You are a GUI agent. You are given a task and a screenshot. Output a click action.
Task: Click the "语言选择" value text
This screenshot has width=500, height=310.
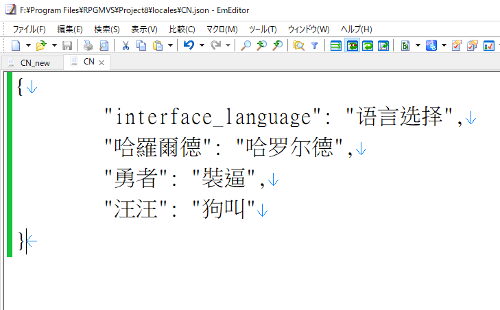(x=400, y=117)
